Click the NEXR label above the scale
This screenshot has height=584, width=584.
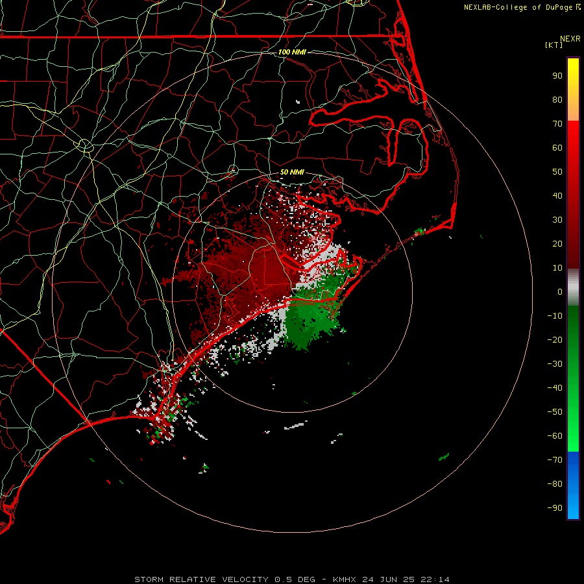[x=570, y=39]
